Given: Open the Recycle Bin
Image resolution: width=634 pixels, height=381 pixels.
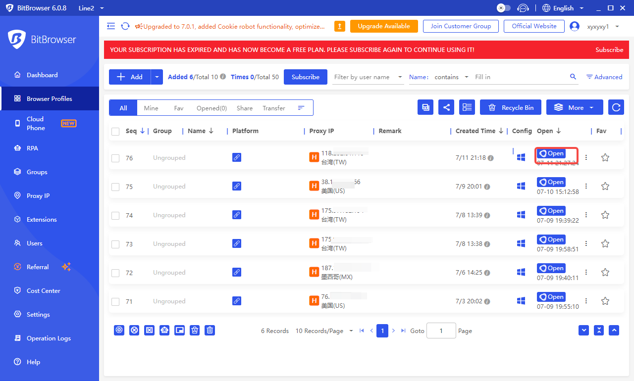Looking at the screenshot, I should click(x=511, y=107).
